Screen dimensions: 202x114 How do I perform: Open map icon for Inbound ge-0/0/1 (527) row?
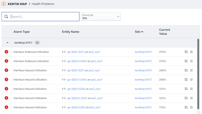point(186,70)
